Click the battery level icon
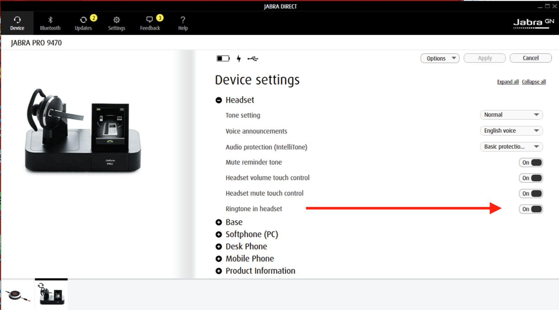The width and height of the screenshot is (559, 310). tap(223, 58)
